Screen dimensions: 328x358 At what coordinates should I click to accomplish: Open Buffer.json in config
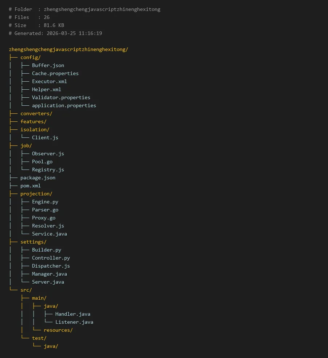point(48,65)
